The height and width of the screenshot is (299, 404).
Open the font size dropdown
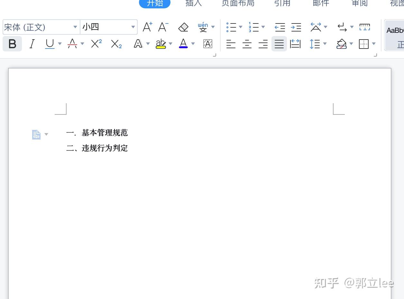133,27
